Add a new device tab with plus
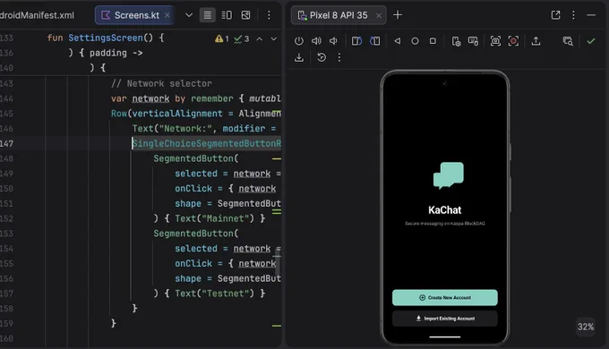609x349 pixels. (x=398, y=14)
